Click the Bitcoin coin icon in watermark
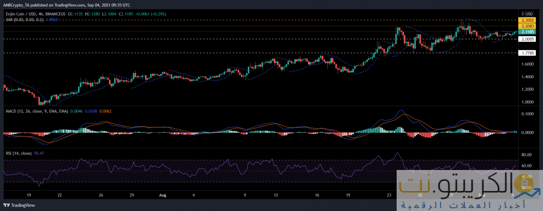 (x=524, y=184)
